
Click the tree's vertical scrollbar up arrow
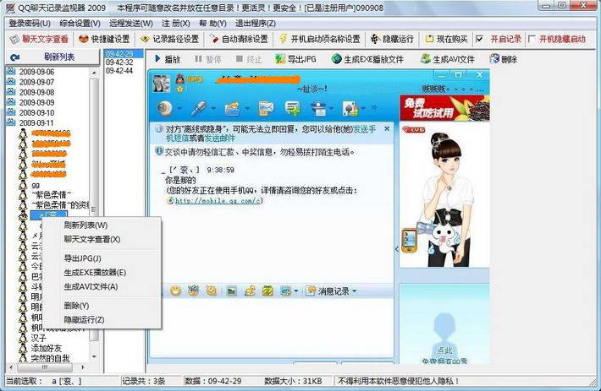click(94, 73)
